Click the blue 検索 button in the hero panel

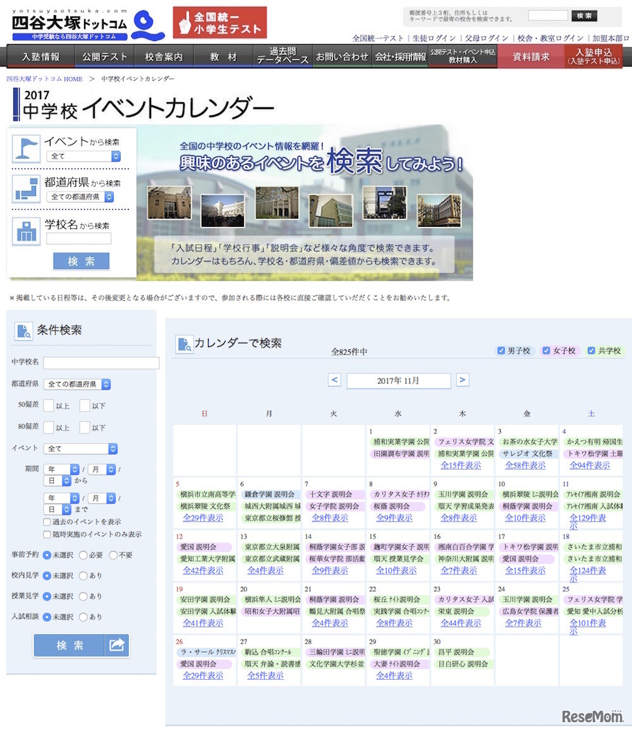click(81, 261)
